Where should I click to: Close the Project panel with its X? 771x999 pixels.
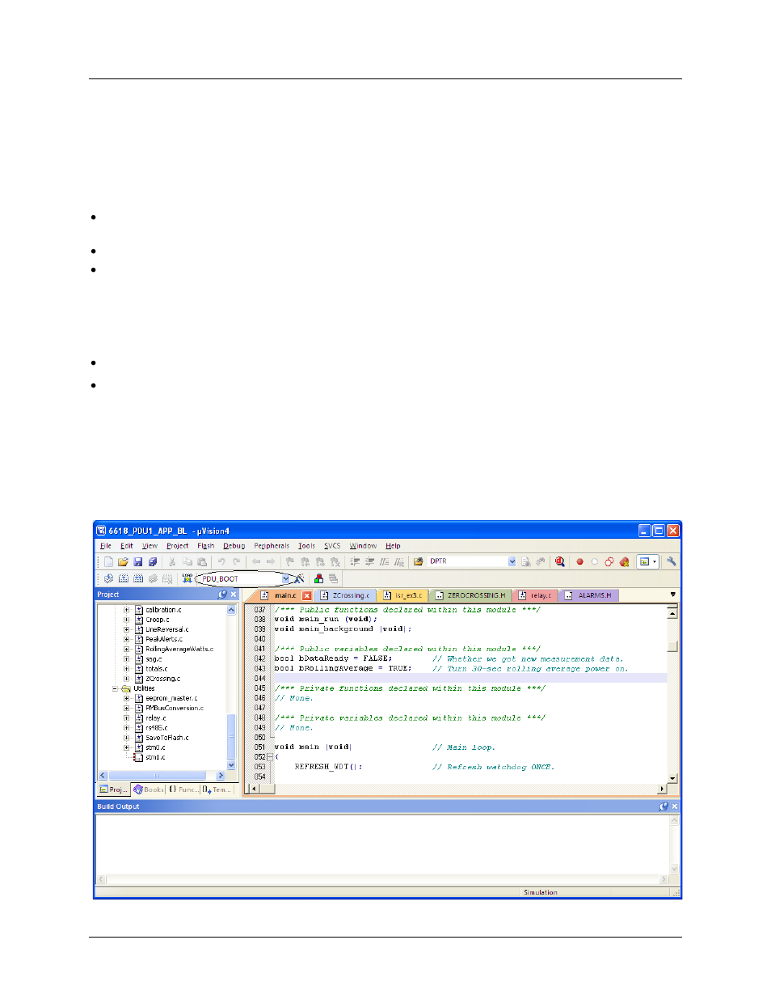click(x=234, y=595)
